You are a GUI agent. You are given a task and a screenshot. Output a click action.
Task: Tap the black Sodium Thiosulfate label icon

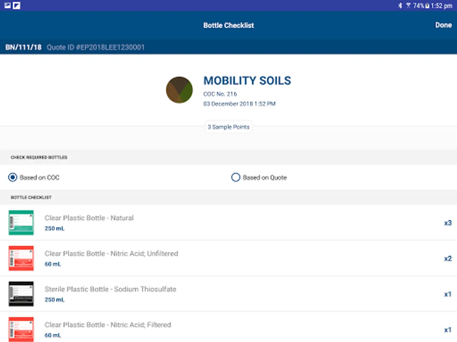coord(21,294)
